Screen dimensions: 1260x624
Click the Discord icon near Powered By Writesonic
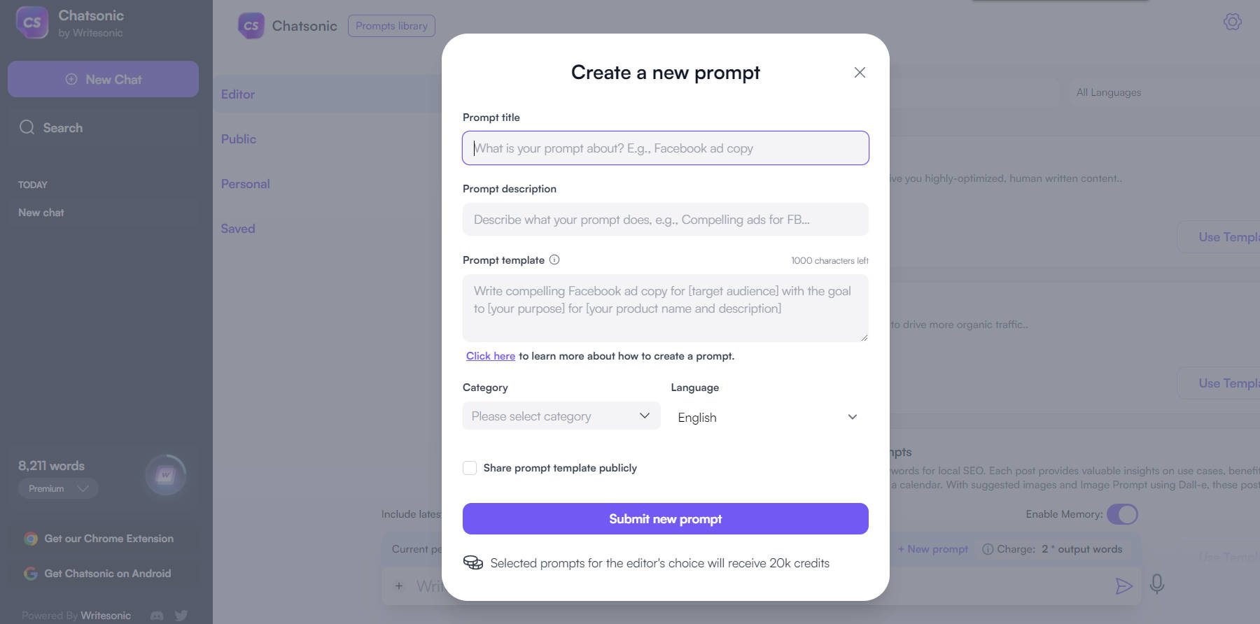tap(157, 615)
